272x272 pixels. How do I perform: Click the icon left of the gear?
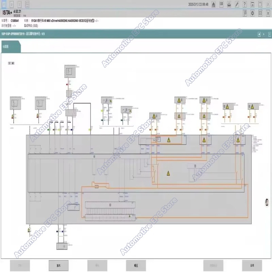tap(245, 13)
